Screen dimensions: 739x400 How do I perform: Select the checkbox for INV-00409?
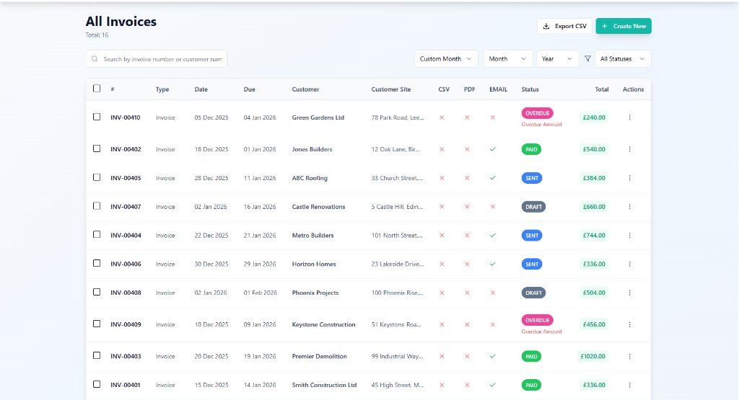click(x=97, y=324)
